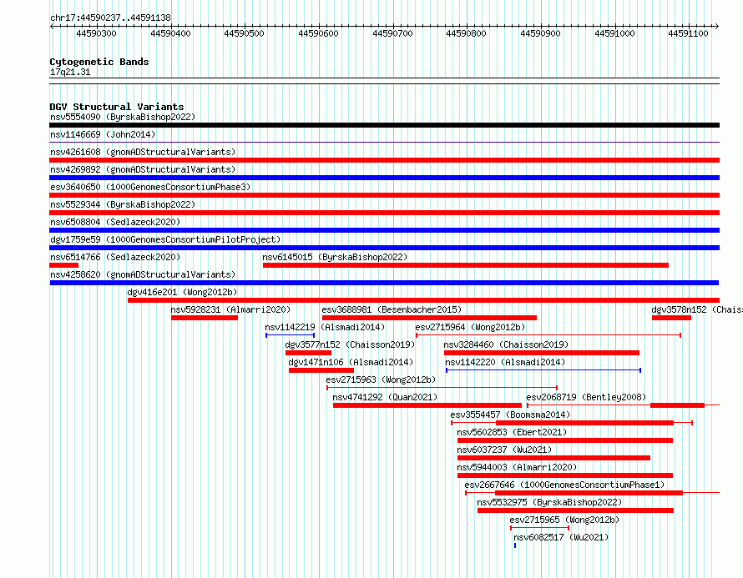Click the right arrow on the ruler
743x578 pixels.
point(716,27)
